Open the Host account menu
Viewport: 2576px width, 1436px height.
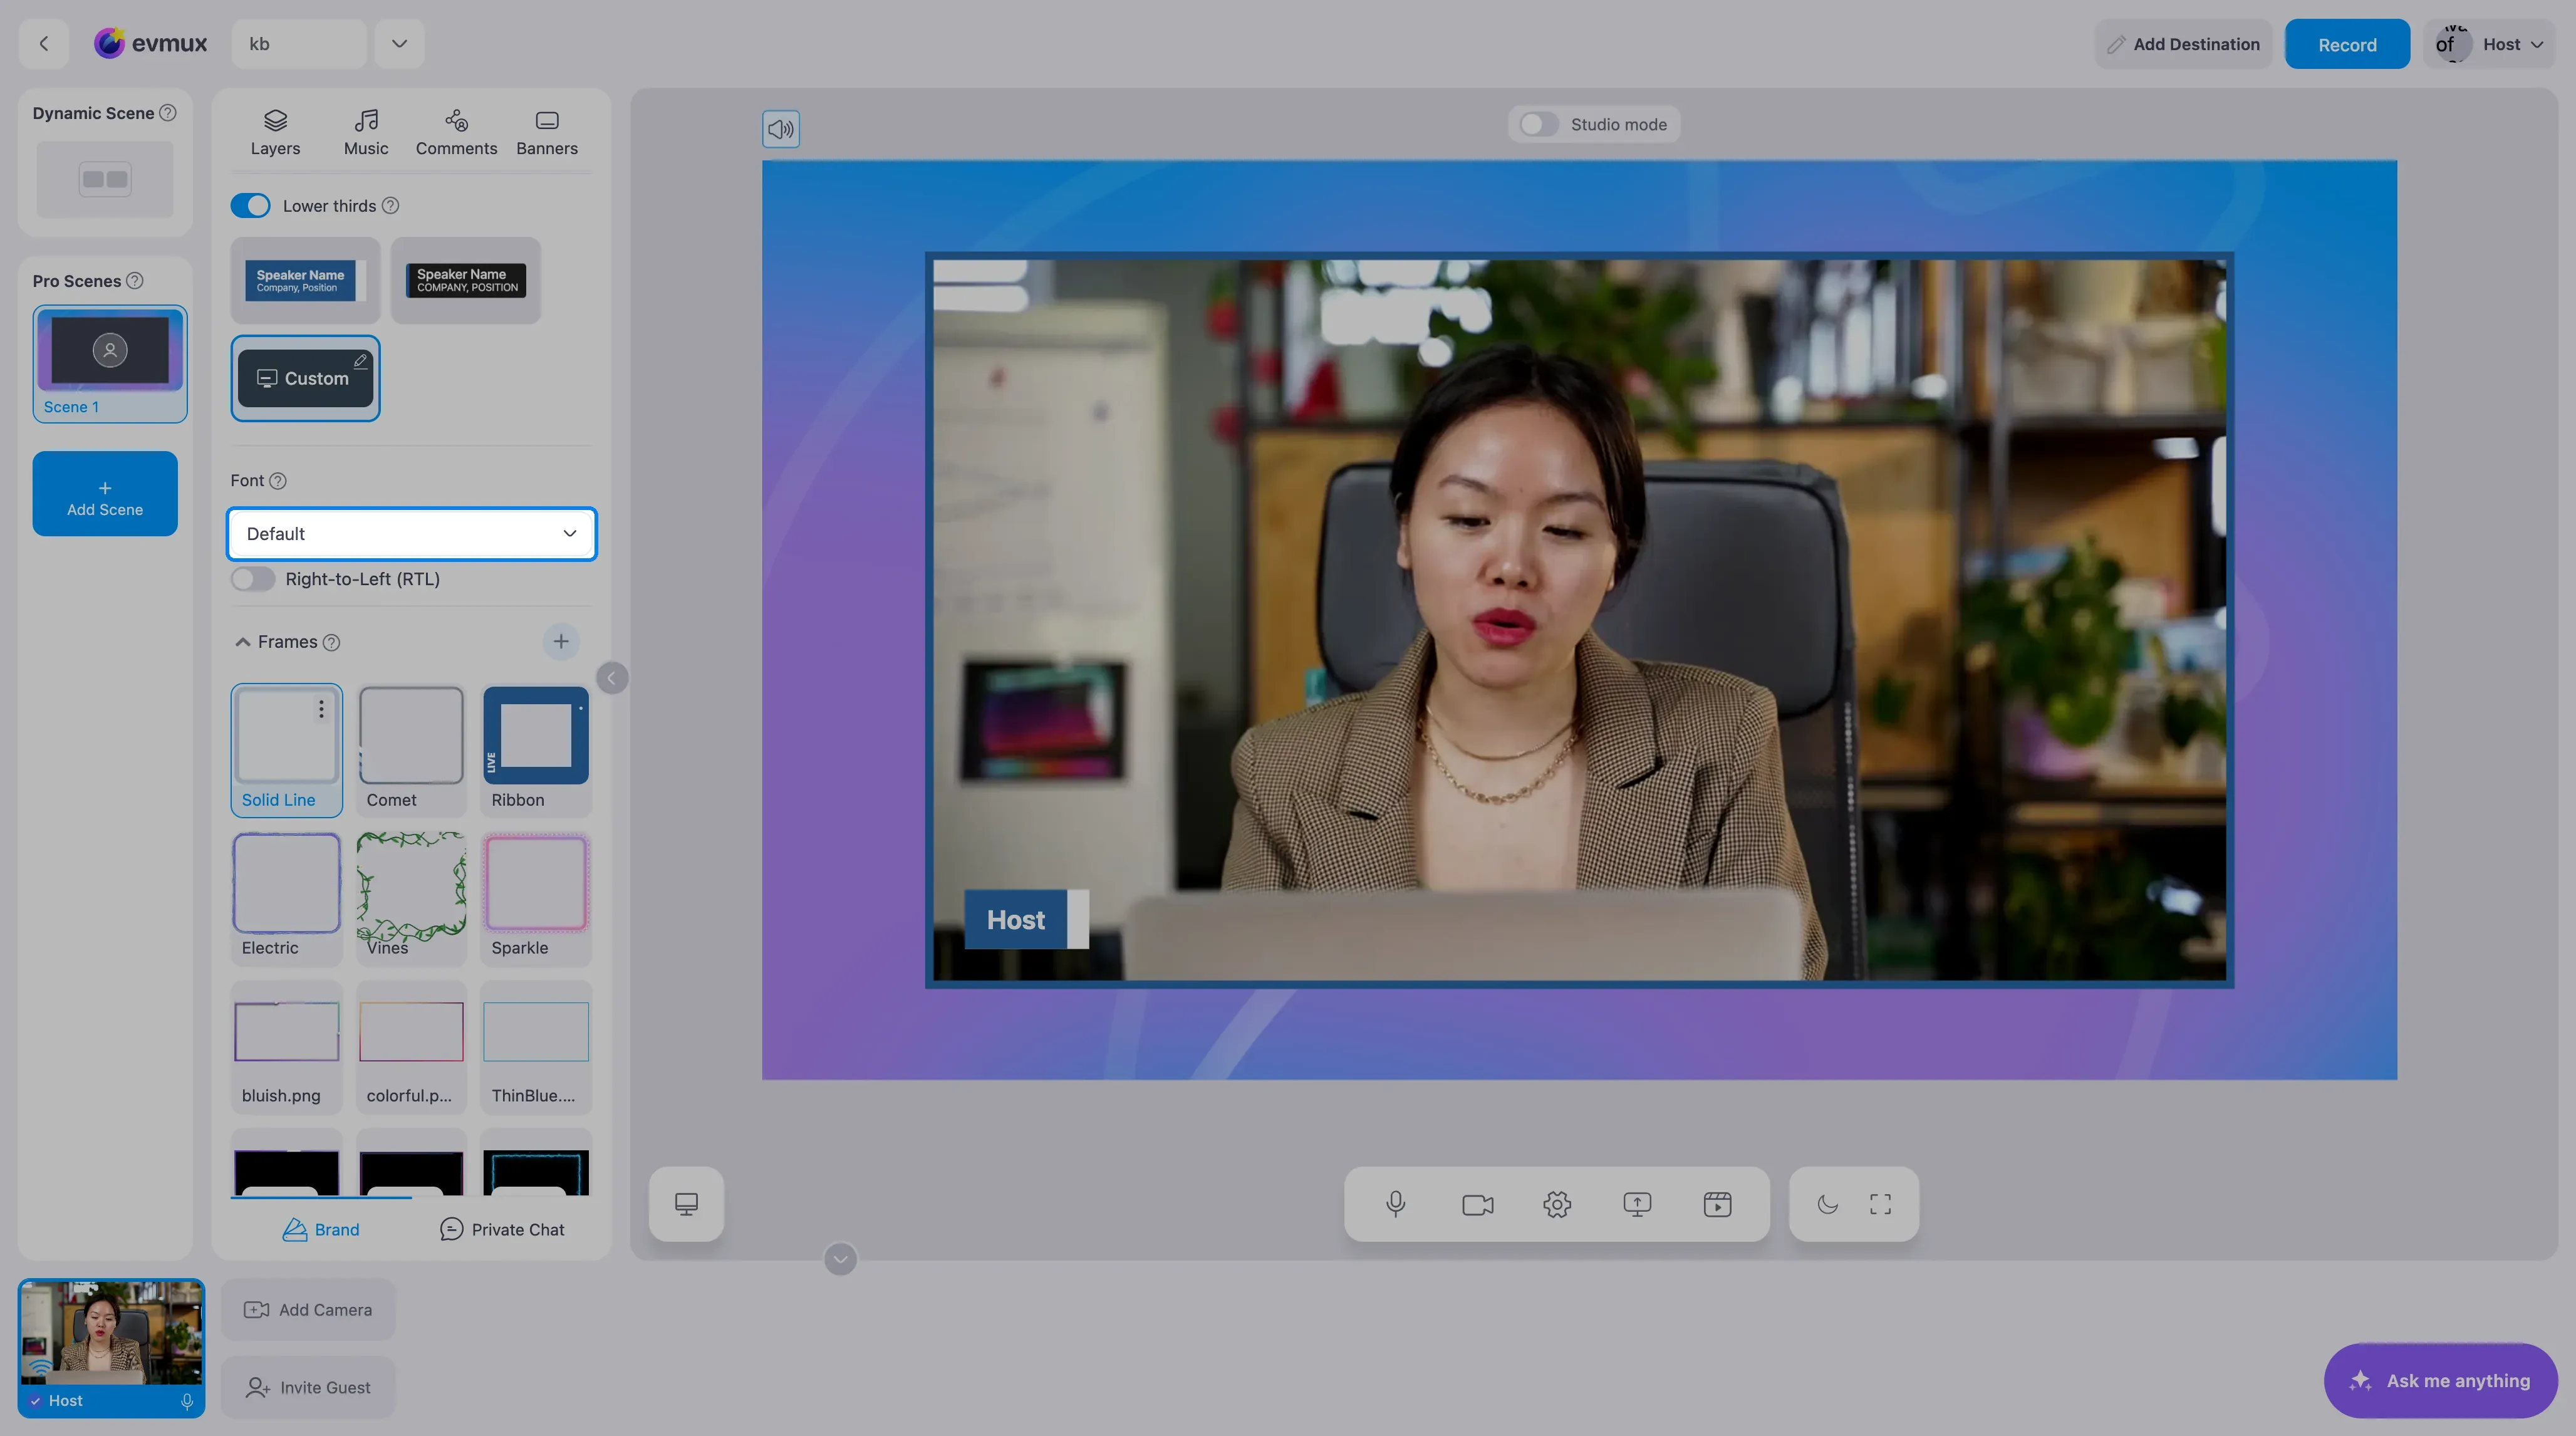[x=2489, y=44]
